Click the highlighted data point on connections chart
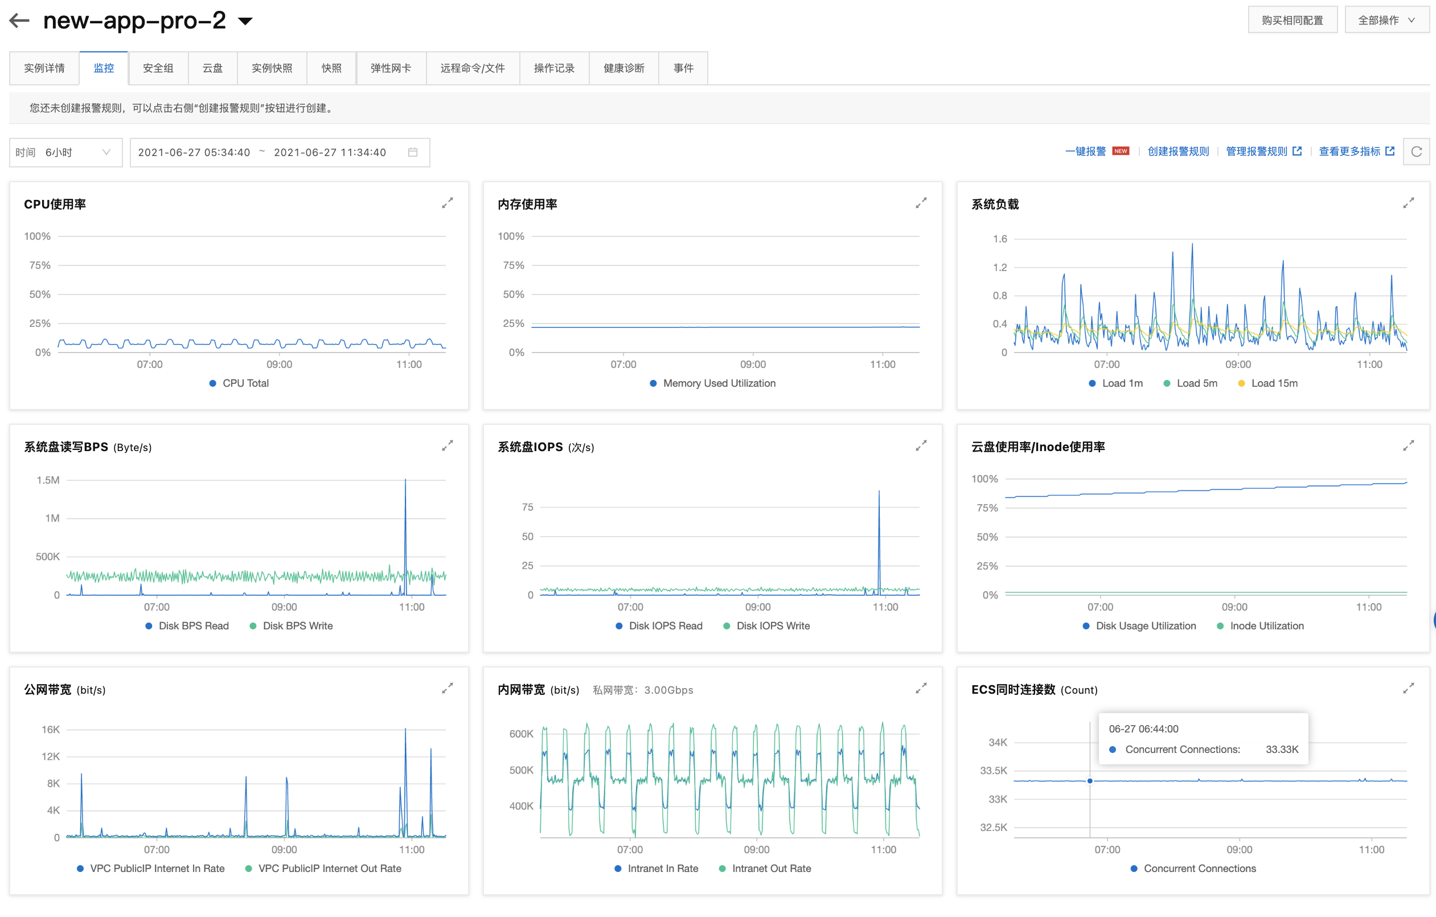 pyautogui.click(x=1089, y=780)
